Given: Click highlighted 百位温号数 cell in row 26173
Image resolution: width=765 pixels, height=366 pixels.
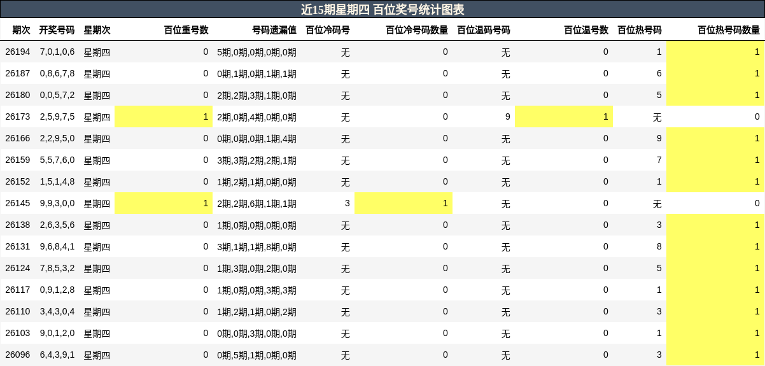Looking at the screenshot, I should point(564,116).
